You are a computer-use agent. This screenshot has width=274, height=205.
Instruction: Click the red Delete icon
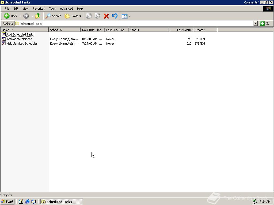pos(106,16)
